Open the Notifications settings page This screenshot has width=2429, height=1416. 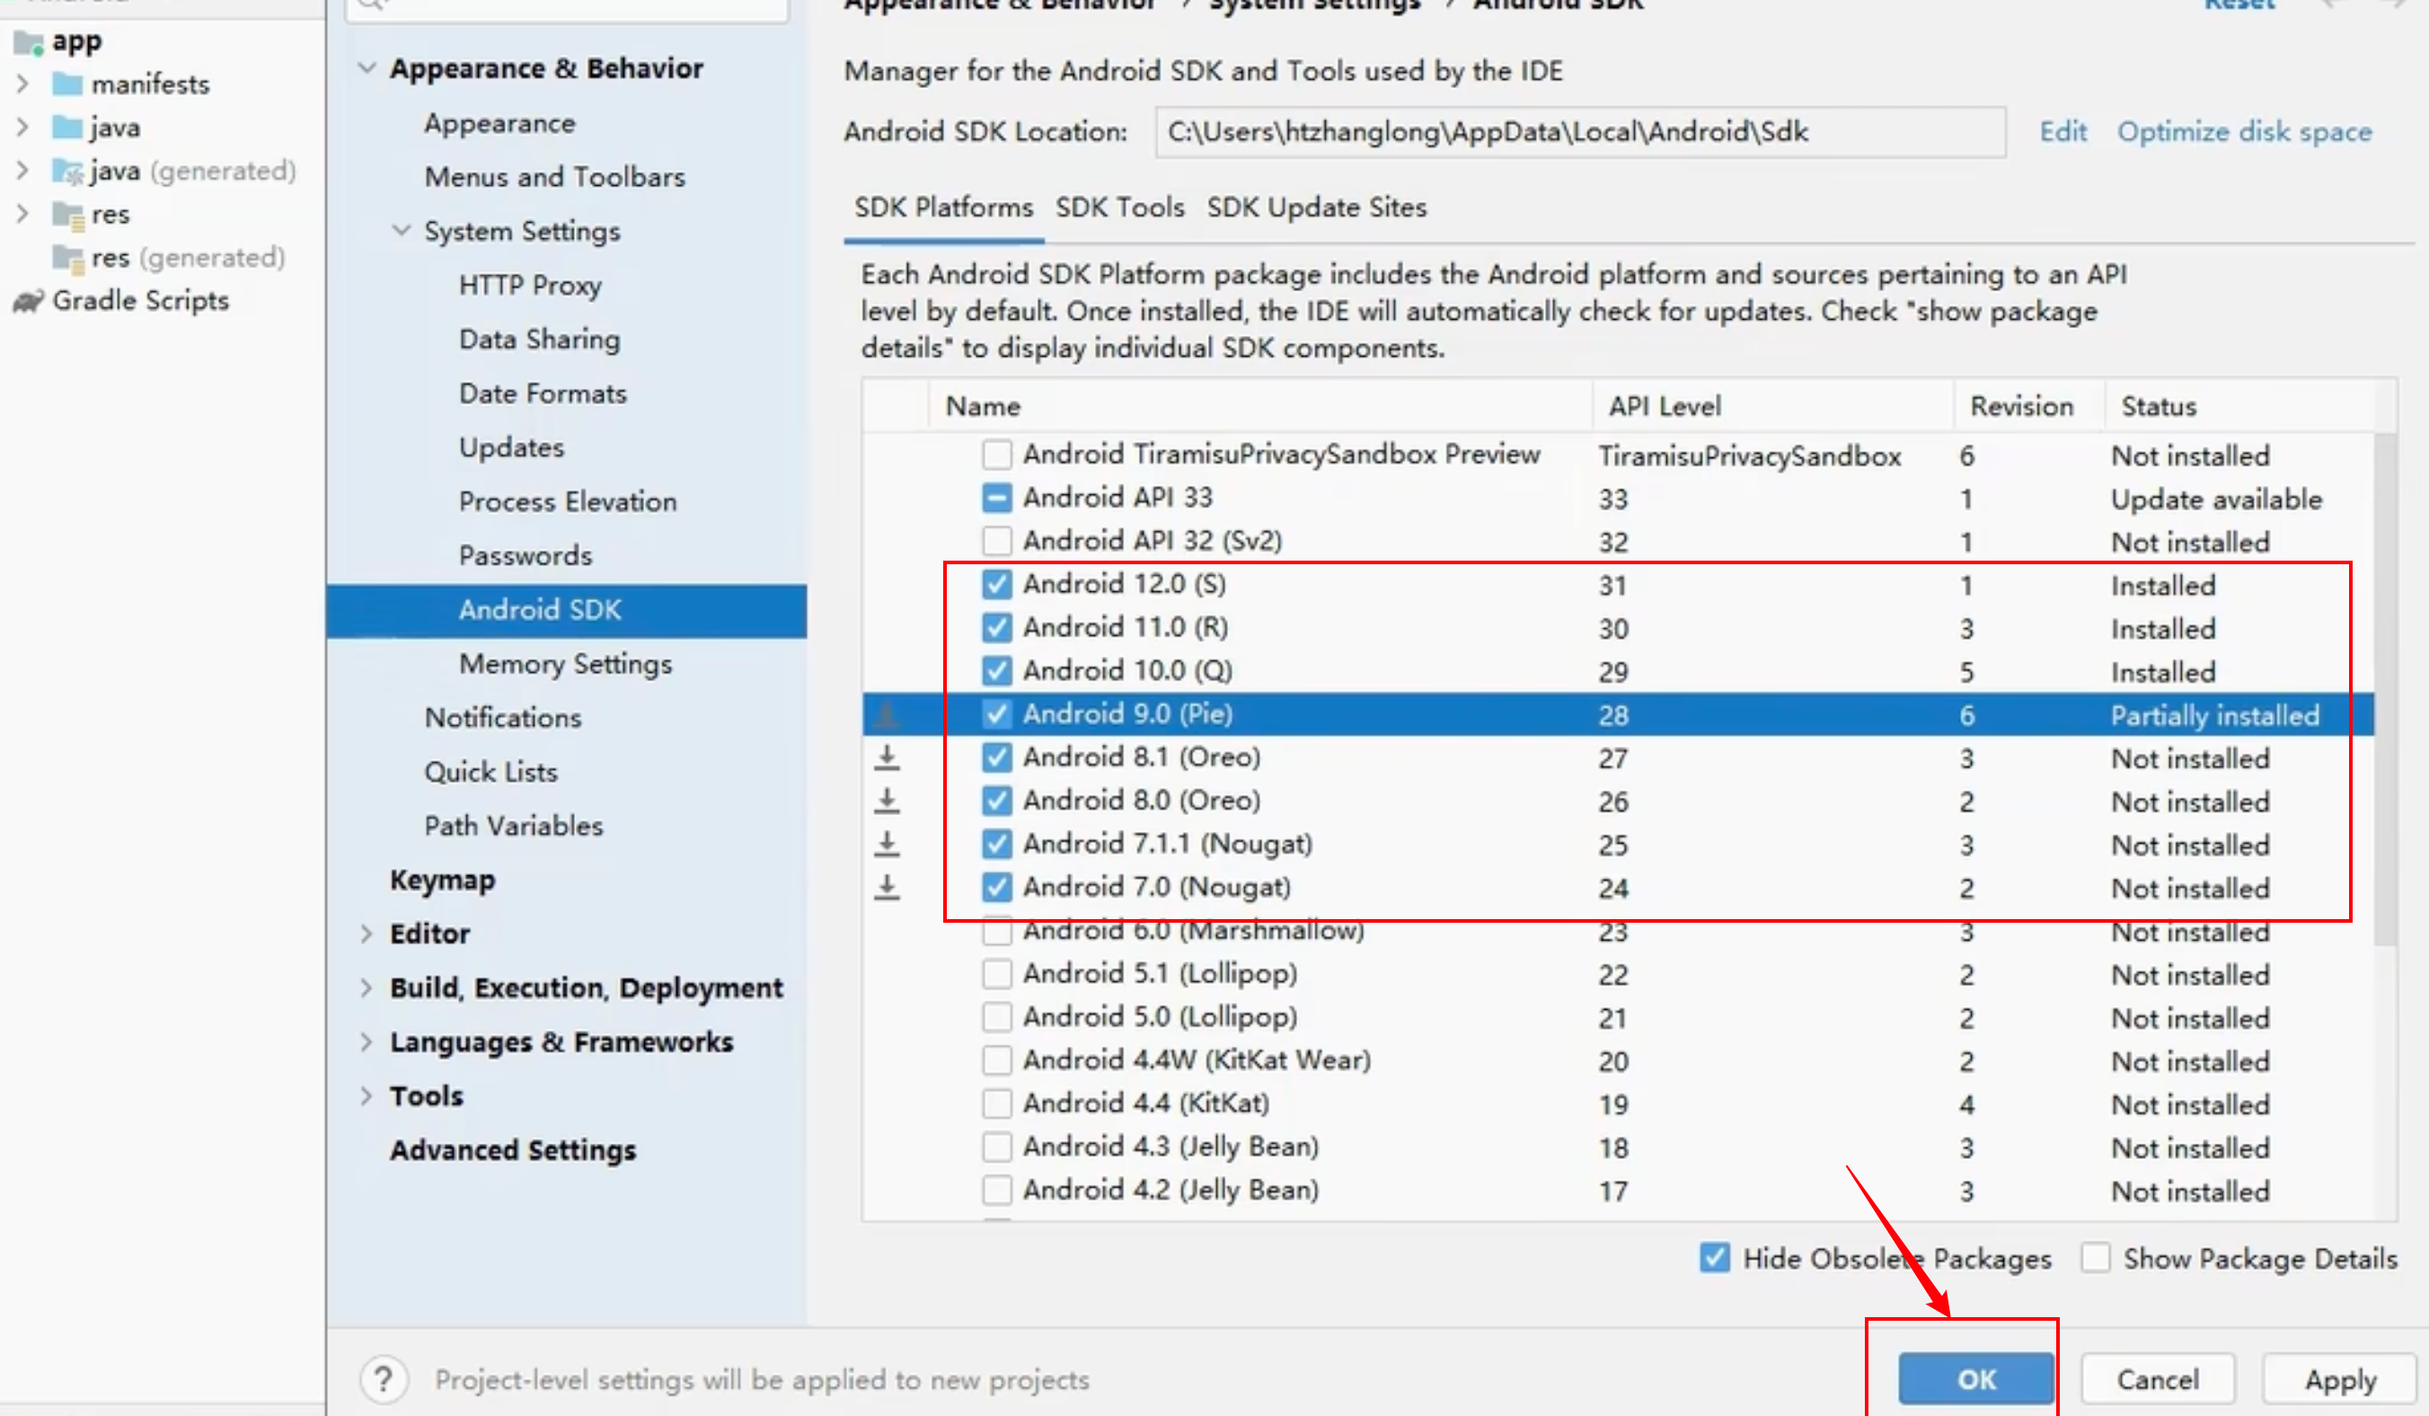coord(503,718)
